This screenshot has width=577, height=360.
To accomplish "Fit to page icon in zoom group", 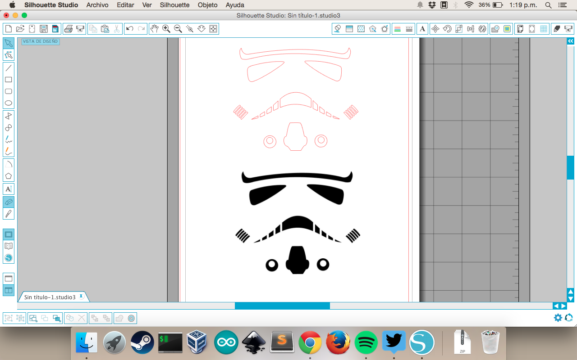I will pyautogui.click(x=213, y=29).
